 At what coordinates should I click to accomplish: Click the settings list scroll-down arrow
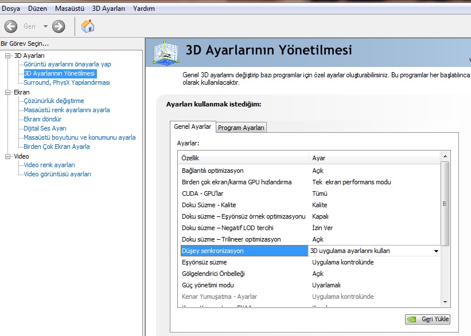click(445, 302)
